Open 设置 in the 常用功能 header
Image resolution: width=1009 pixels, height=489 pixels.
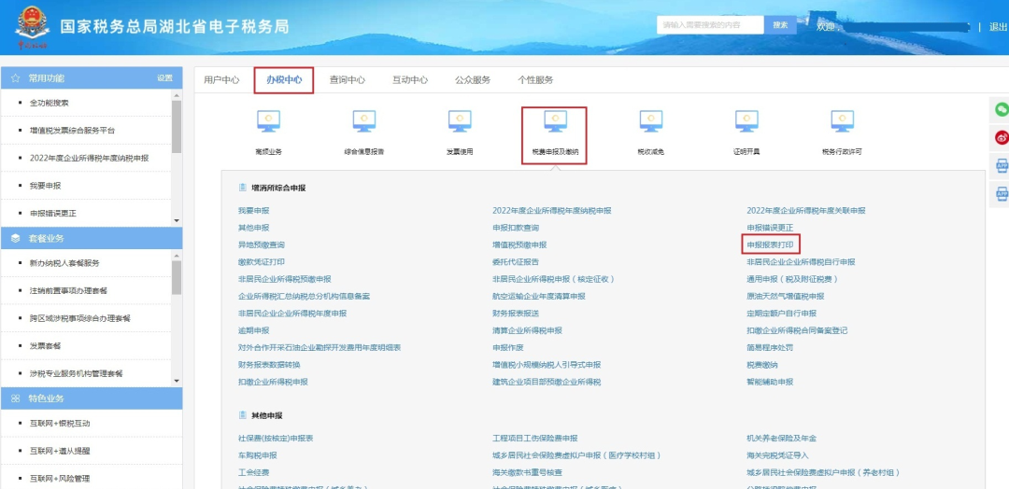point(164,78)
